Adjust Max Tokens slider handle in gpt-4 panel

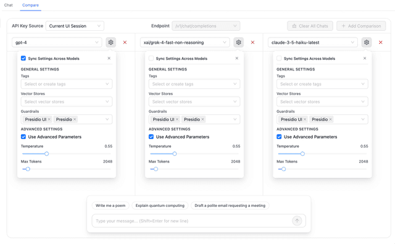(28, 169)
